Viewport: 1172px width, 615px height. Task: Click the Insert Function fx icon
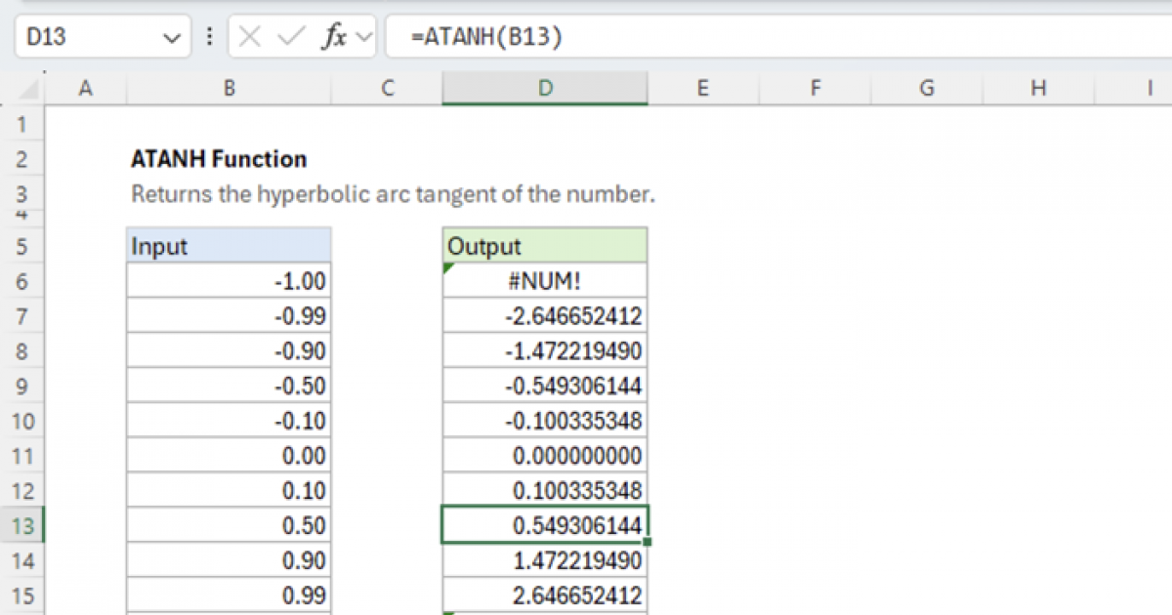click(x=335, y=37)
